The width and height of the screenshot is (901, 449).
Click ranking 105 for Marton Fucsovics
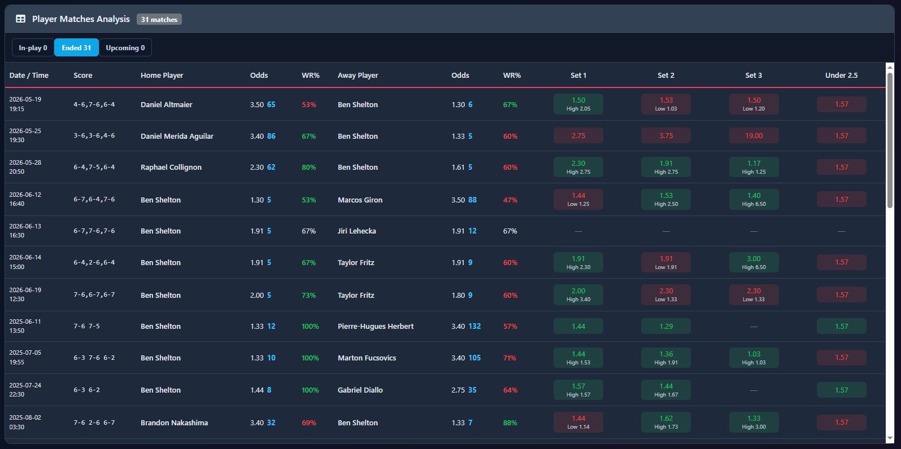click(x=475, y=358)
